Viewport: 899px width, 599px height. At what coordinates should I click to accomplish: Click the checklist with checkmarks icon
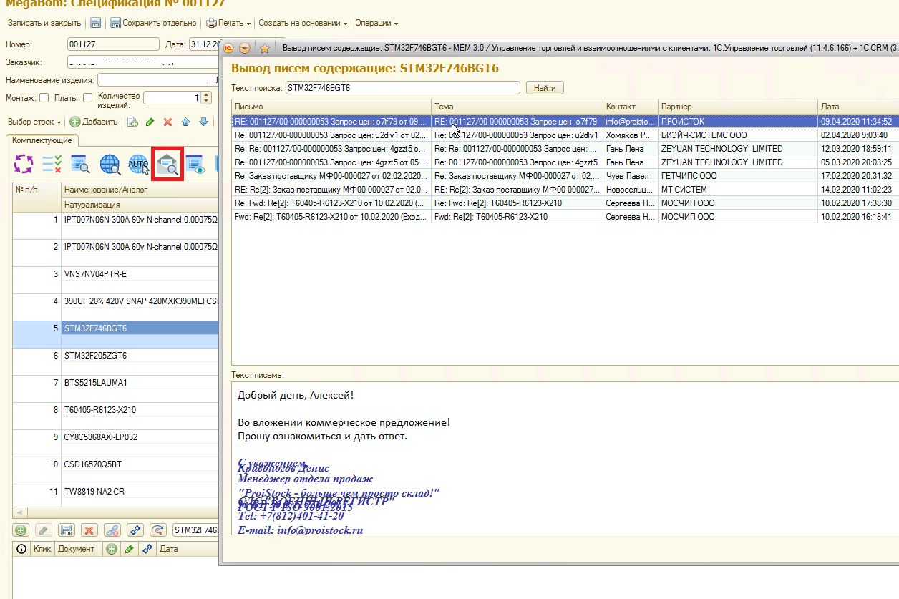pos(52,164)
